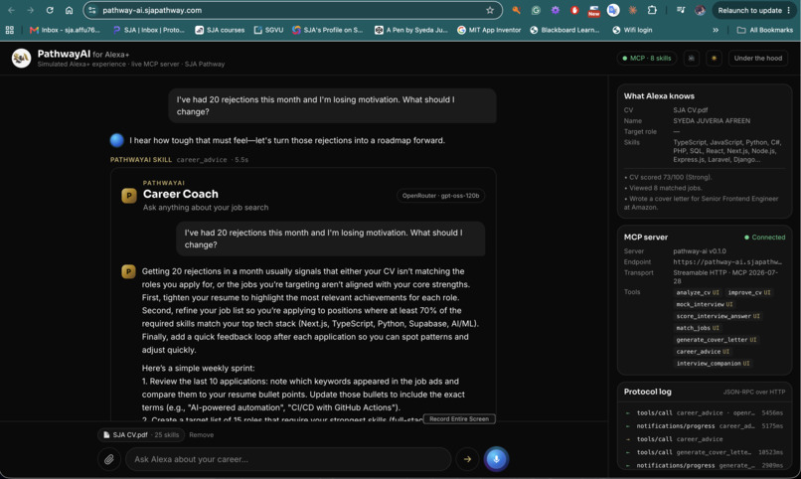Open the Inbox Gmail bookmark

click(65, 30)
